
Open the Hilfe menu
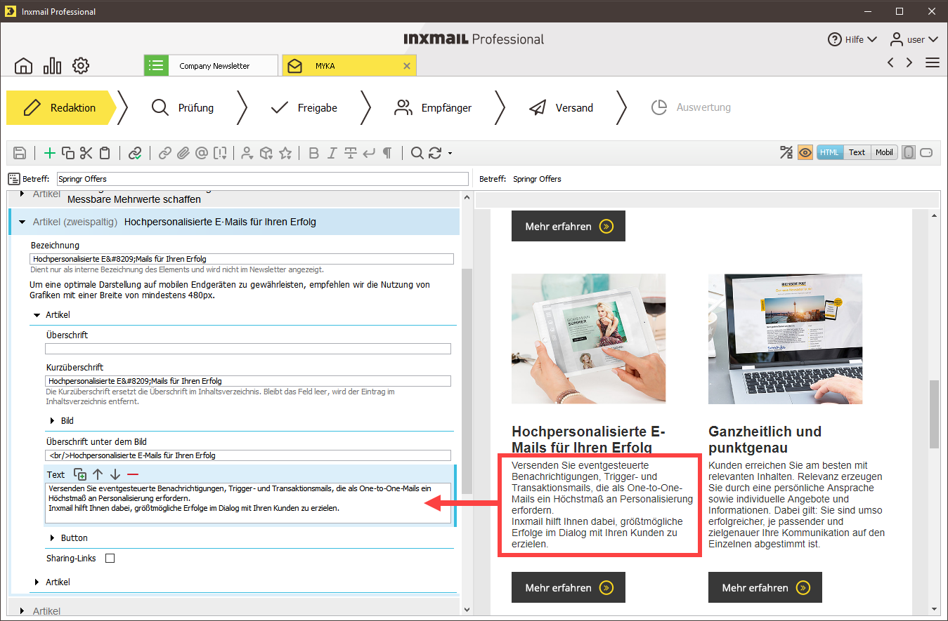(x=852, y=39)
